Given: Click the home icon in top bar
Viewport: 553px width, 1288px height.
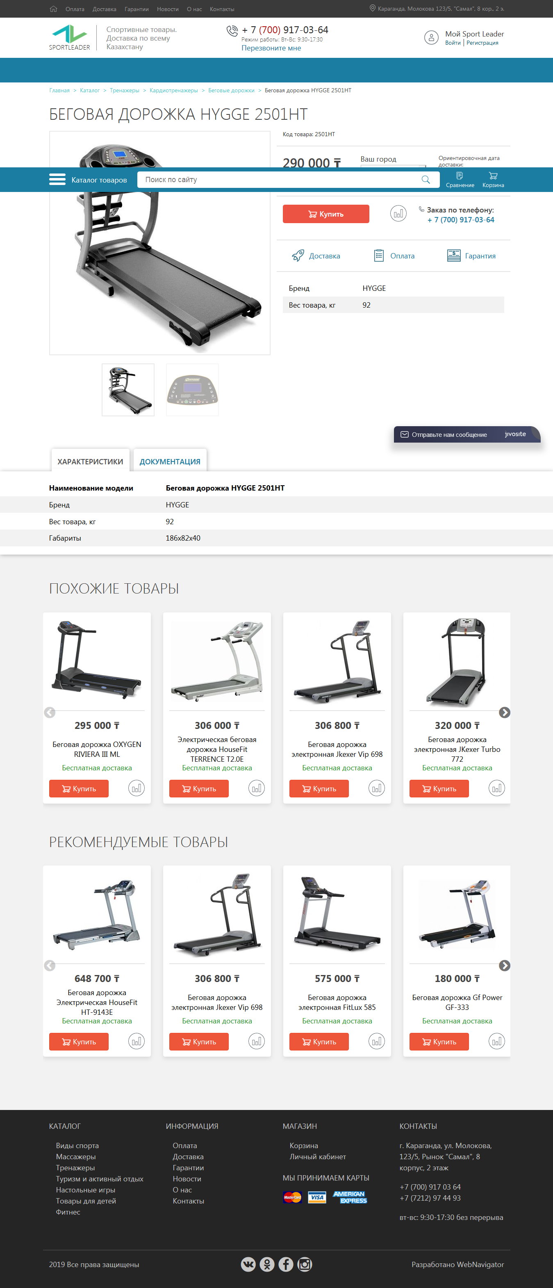Looking at the screenshot, I should [x=53, y=9].
